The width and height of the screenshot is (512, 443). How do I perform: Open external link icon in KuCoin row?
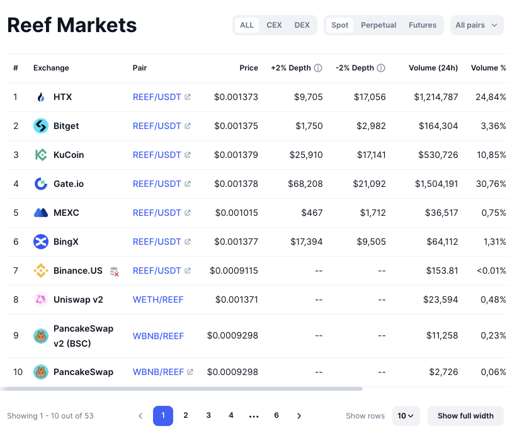point(188,155)
